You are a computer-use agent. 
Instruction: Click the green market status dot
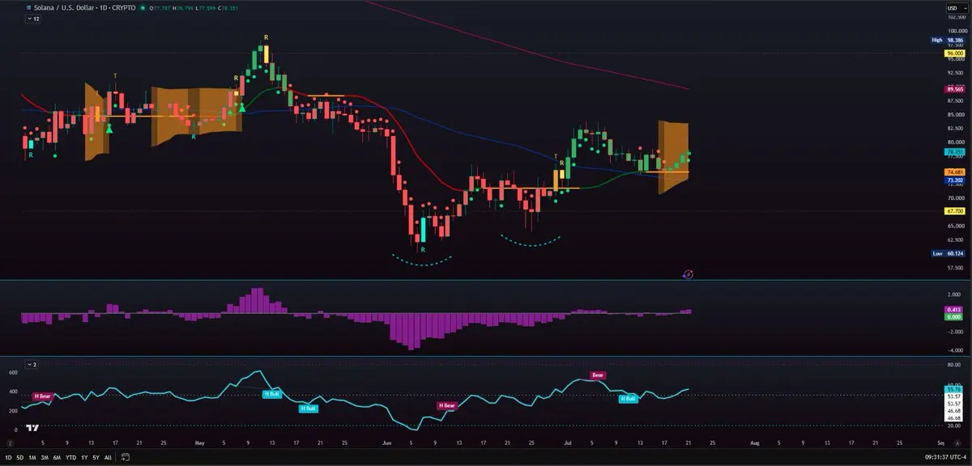click(143, 8)
